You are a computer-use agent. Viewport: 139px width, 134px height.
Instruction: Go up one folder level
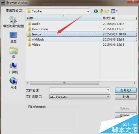(101, 11)
